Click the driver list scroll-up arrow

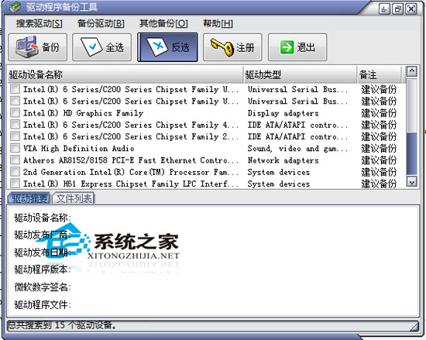click(x=411, y=72)
